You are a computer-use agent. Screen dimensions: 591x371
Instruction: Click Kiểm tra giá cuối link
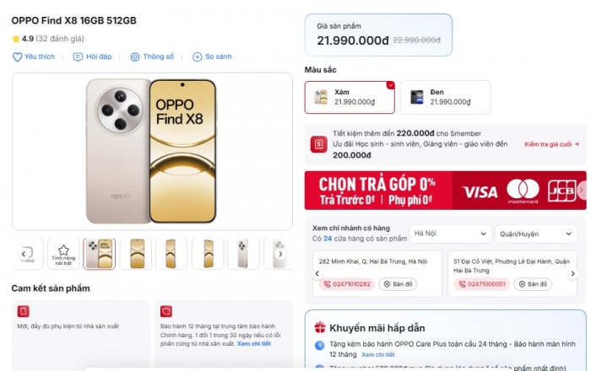point(551,144)
